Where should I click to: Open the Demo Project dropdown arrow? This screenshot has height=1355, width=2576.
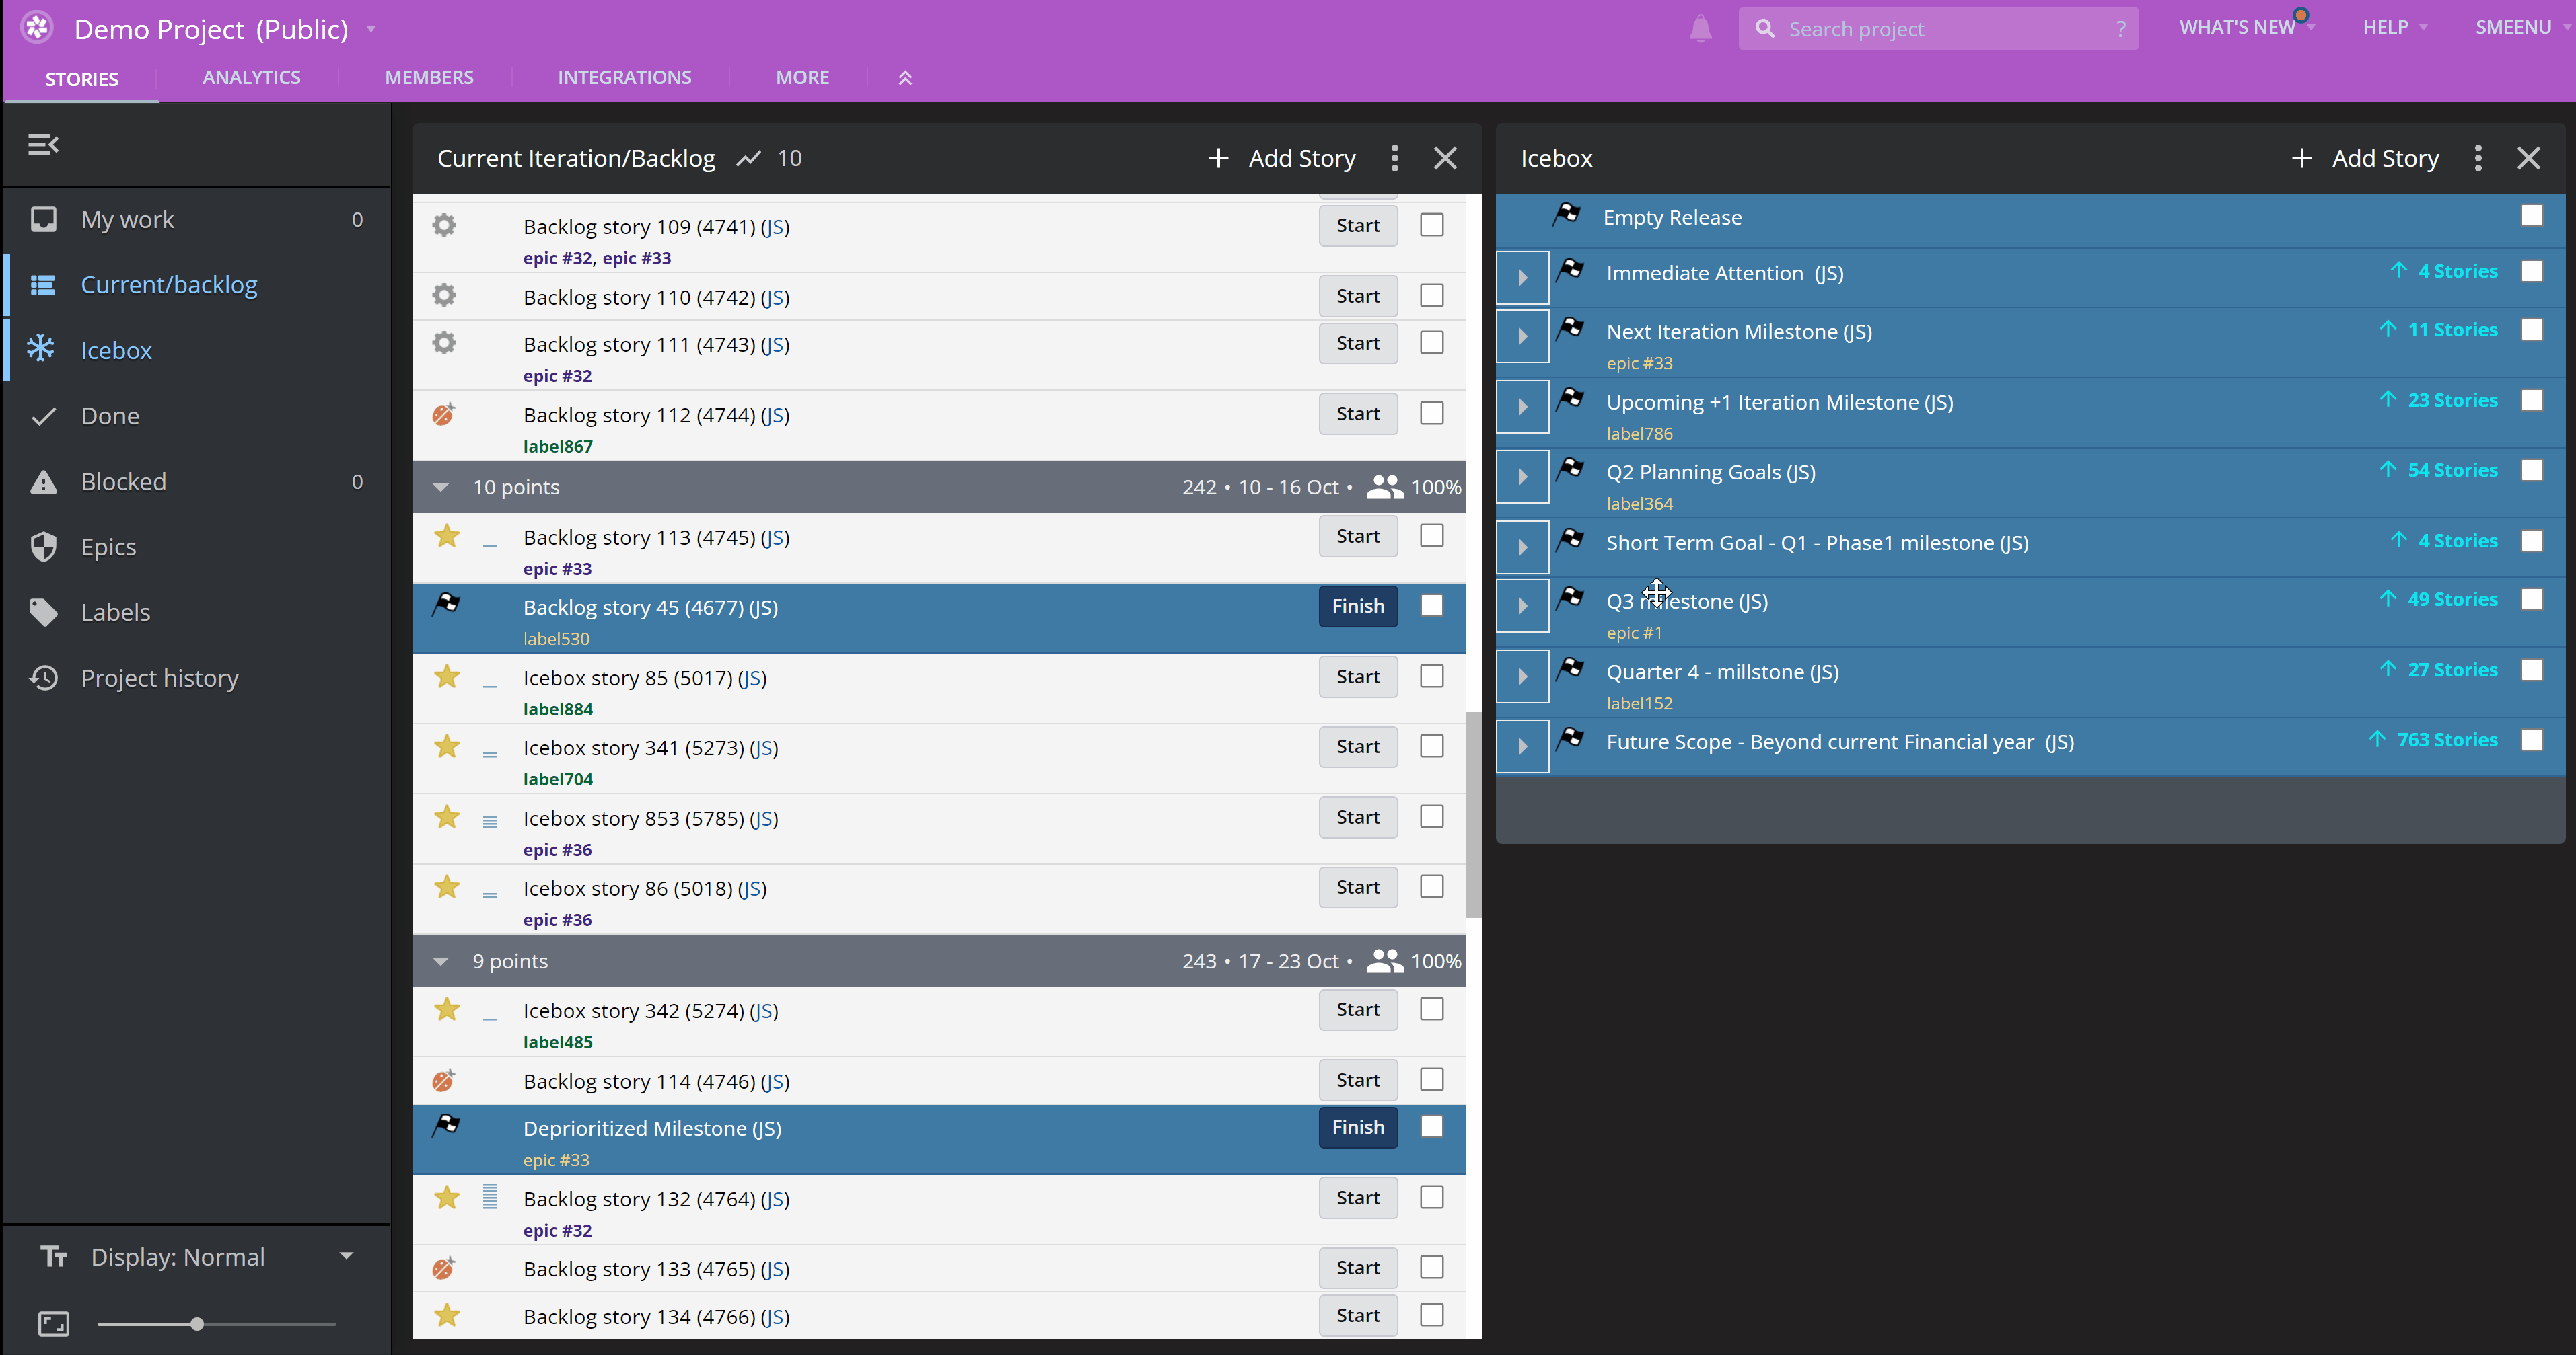tap(371, 29)
